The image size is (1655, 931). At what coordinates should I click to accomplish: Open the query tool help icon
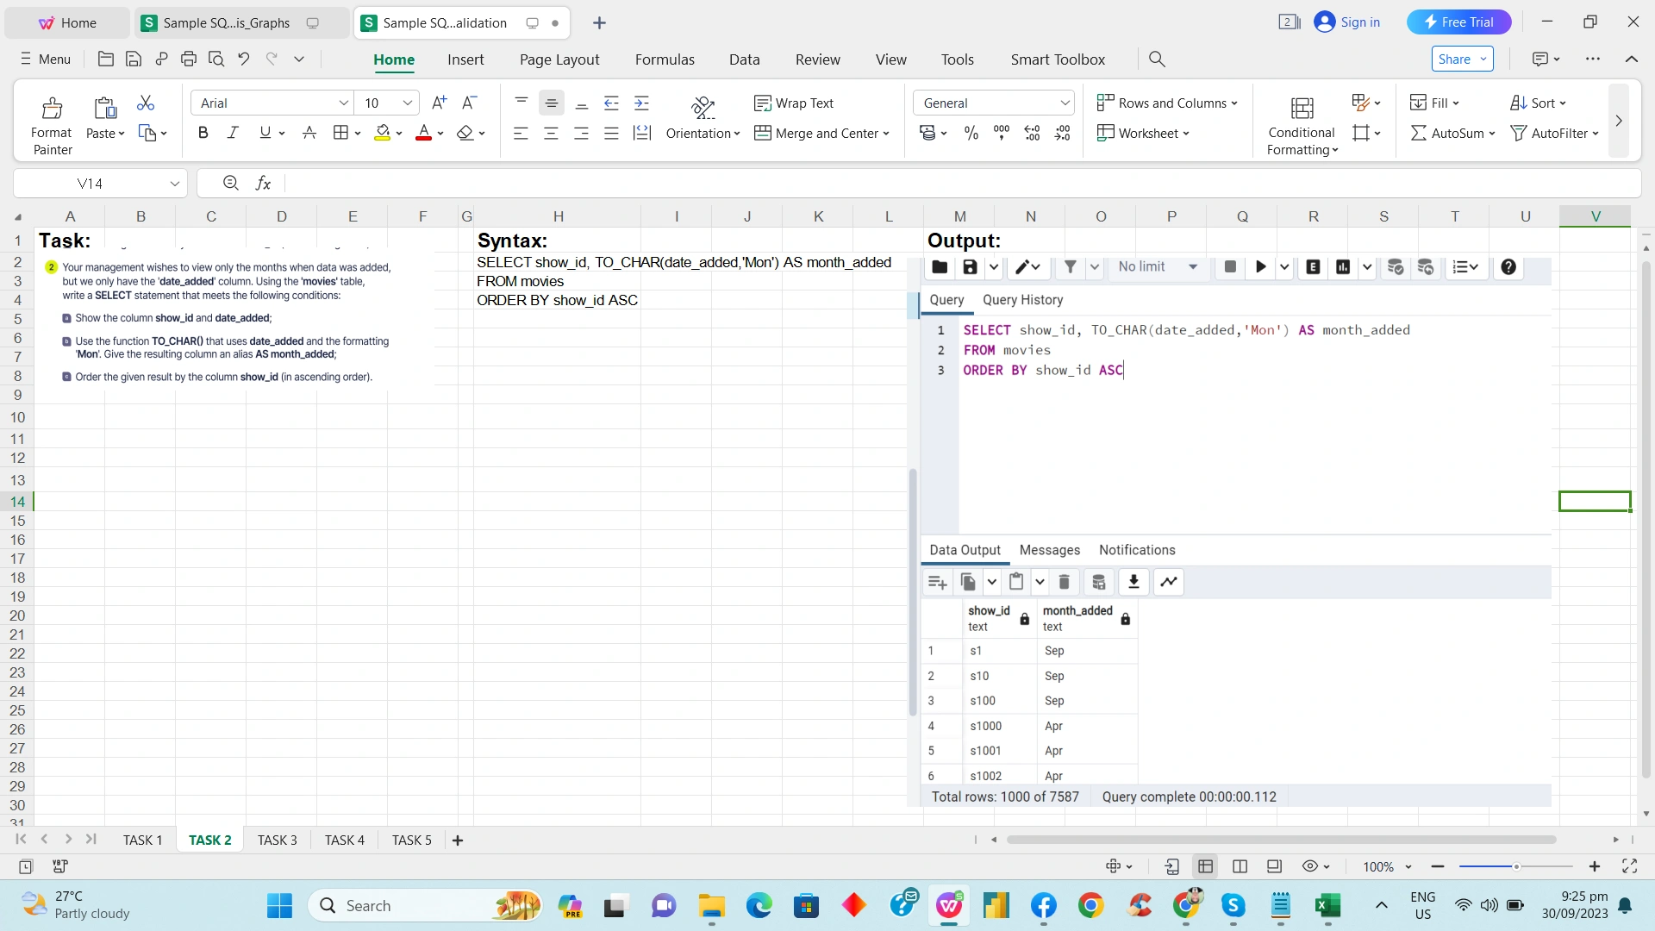point(1508,267)
